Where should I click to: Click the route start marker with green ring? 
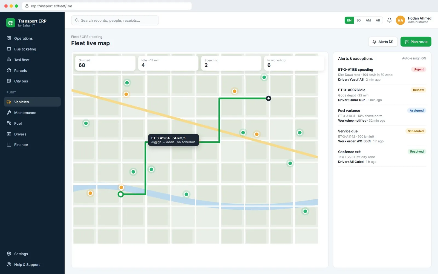point(121,194)
